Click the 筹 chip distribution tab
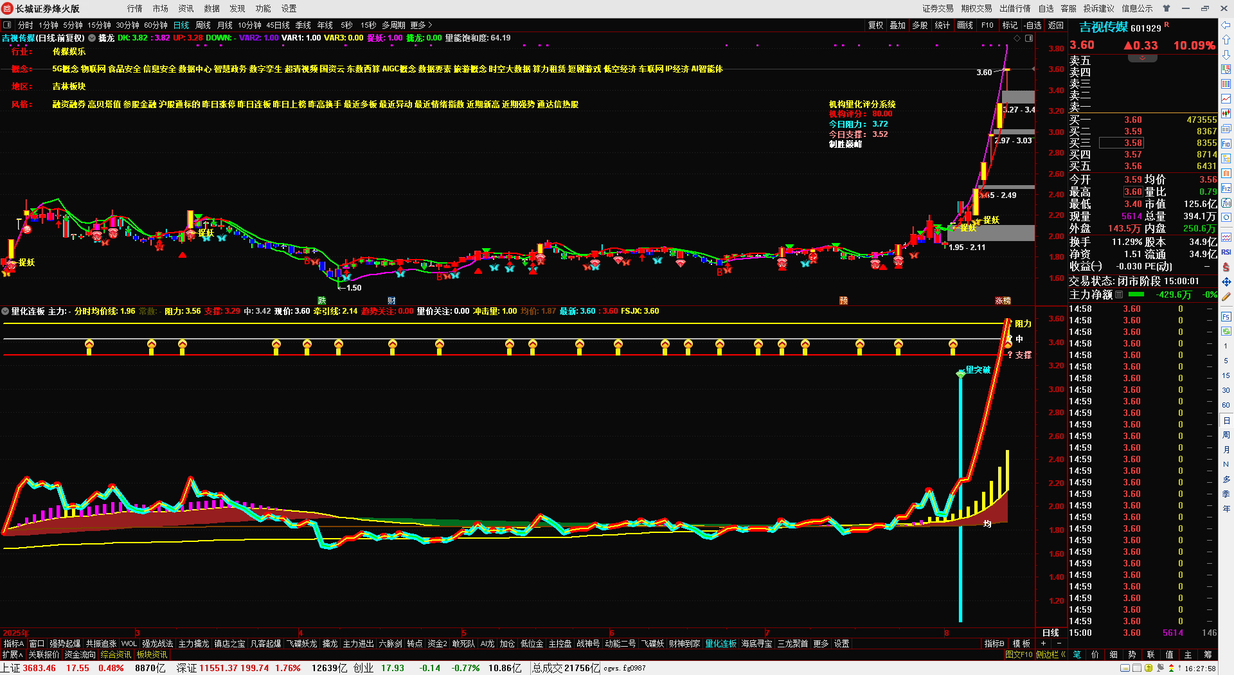 [x=1208, y=654]
